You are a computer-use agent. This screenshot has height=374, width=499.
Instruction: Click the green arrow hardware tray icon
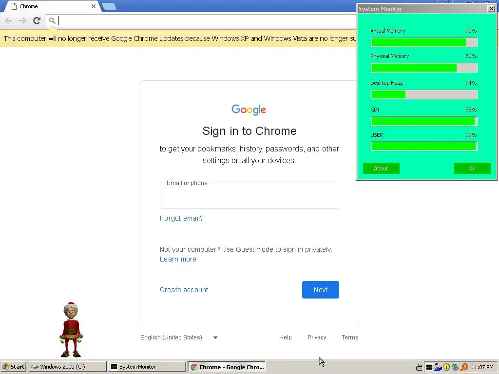tap(456, 367)
